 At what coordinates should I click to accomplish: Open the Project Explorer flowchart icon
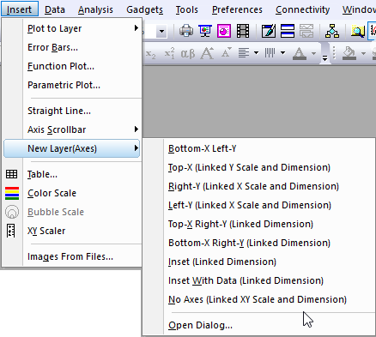point(332,31)
